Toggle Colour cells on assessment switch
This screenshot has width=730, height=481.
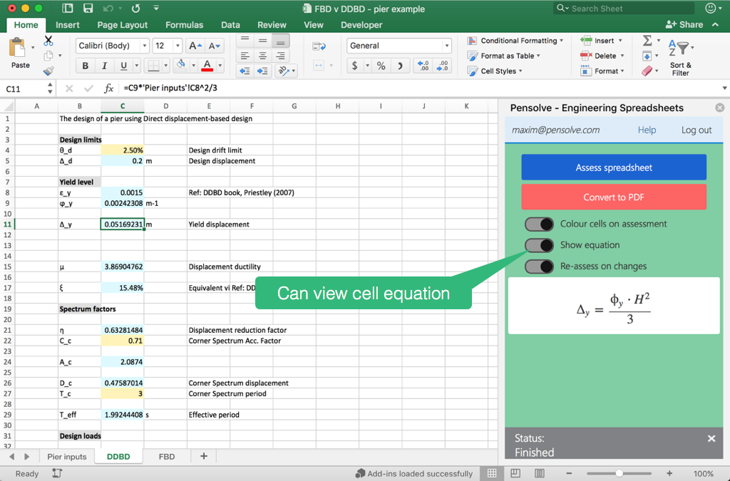(539, 224)
